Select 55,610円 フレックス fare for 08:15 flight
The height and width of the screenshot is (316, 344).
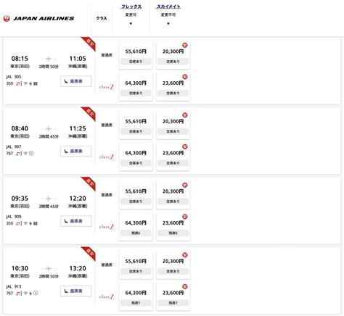[x=136, y=55]
